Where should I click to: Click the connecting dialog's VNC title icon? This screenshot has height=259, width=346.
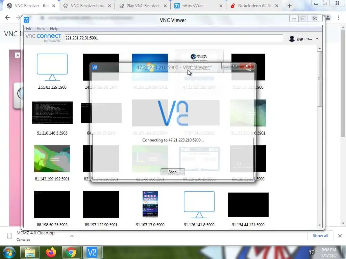tap(95, 67)
